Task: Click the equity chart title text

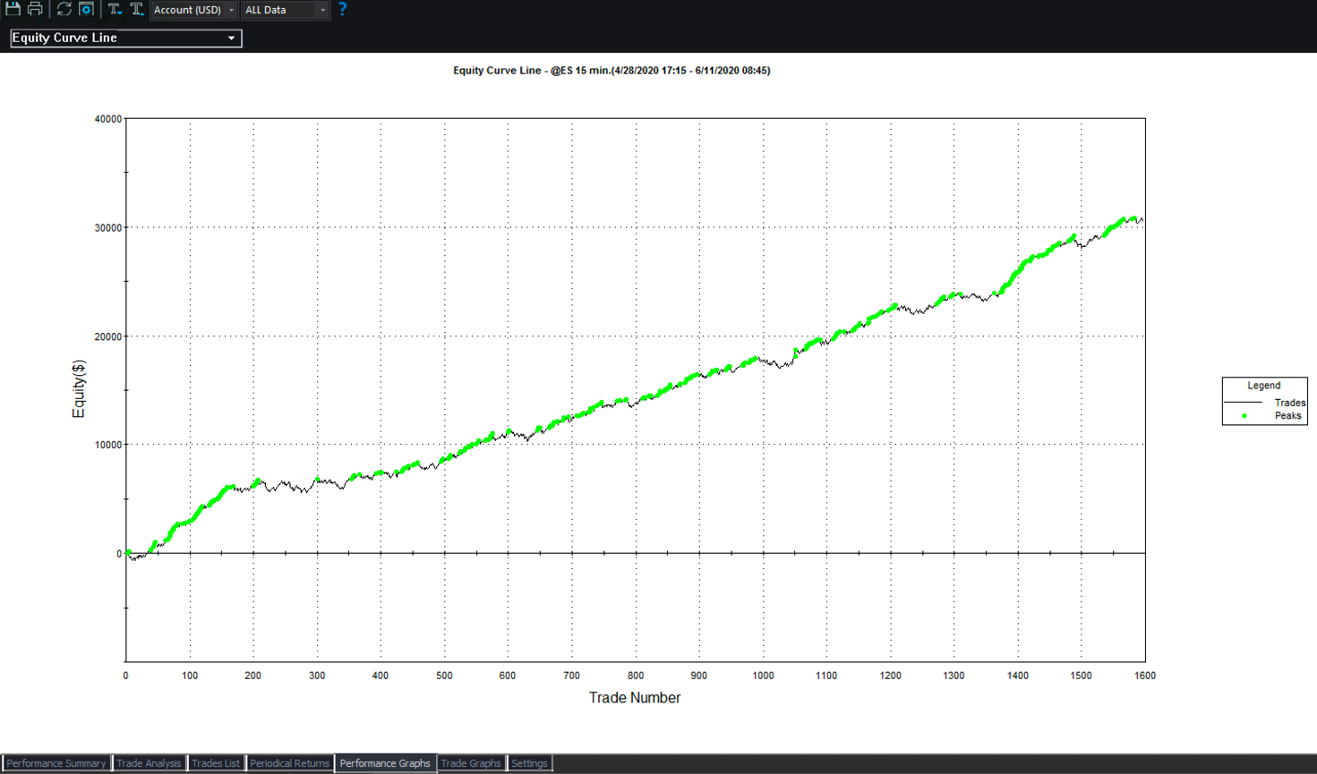Action: 611,70
